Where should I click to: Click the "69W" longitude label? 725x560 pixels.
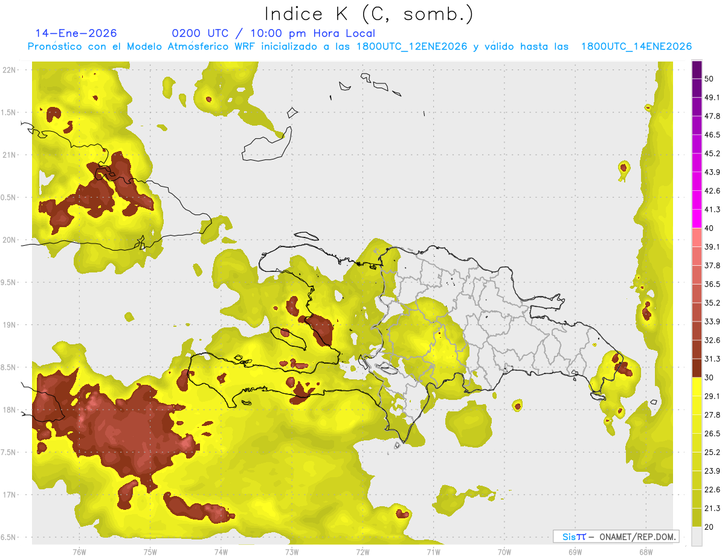click(x=575, y=552)
